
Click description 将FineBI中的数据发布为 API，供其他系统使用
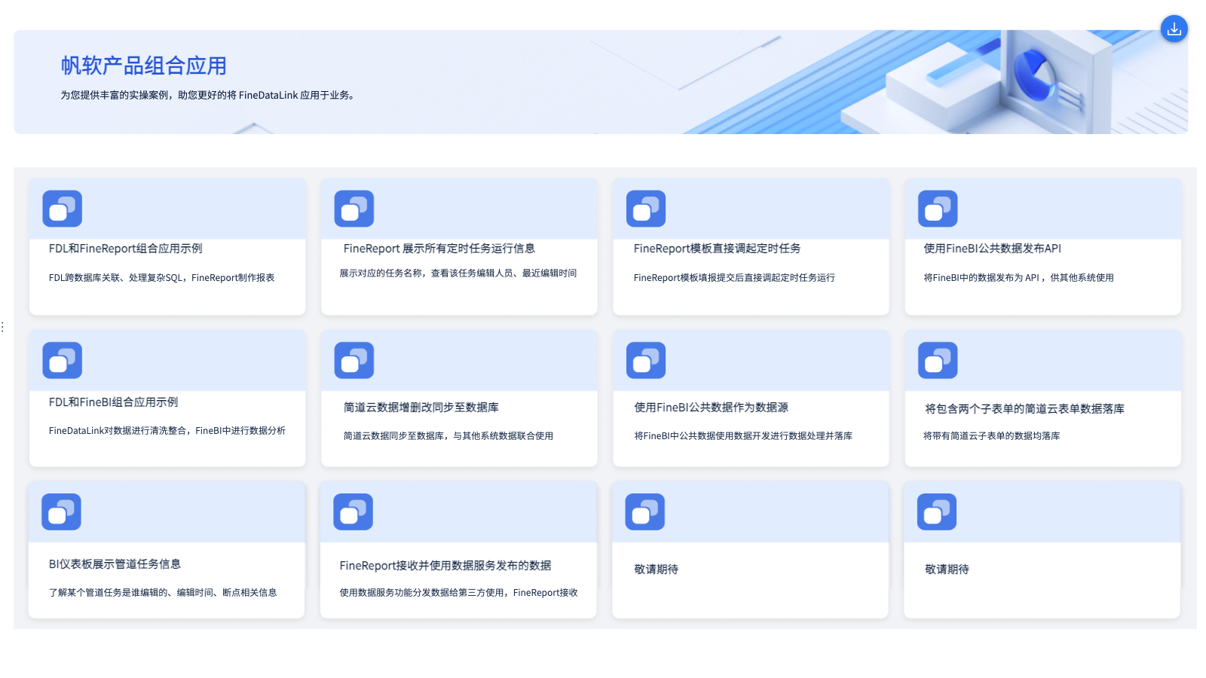click(x=1019, y=278)
